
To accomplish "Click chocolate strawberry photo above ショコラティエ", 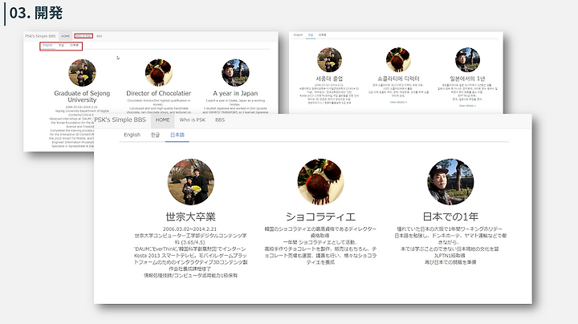I will pyautogui.click(x=320, y=182).
